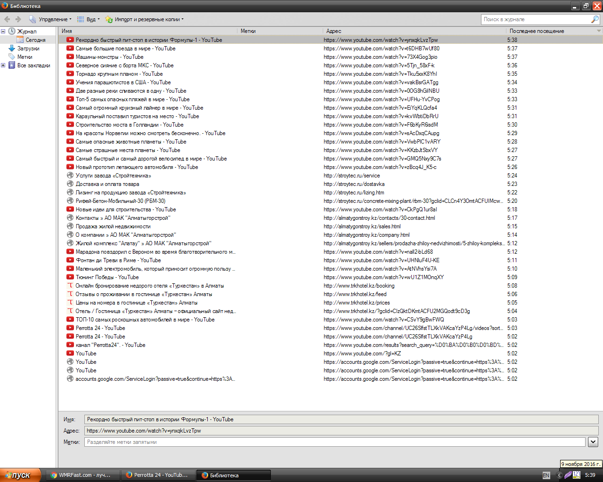
Task: Collapse the Журнал tree node
Action: pos(3,32)
